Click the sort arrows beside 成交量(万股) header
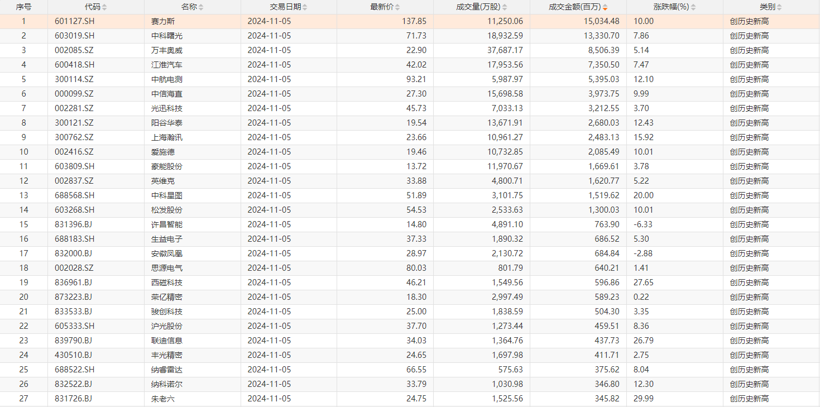The height and width of the screenshot is (407, 820). (505, 7)
